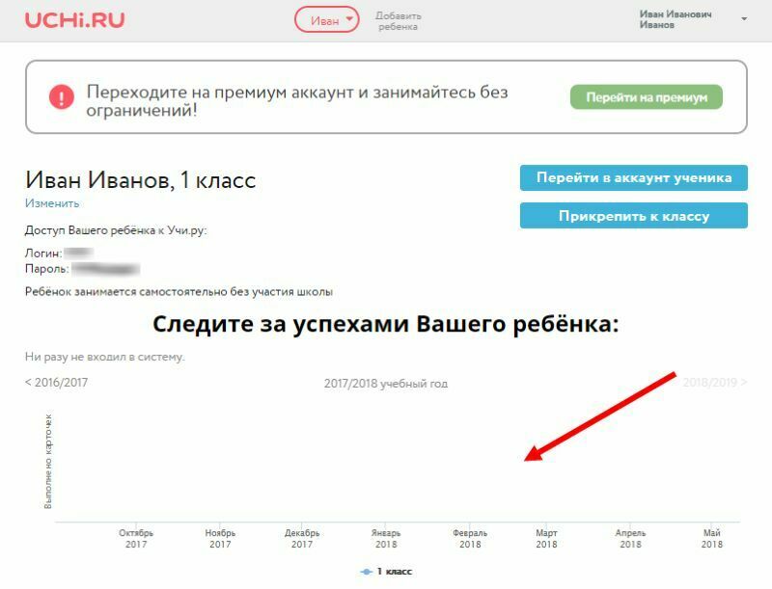
Task: Toggle the 1 класс chart legend item
Action: tap(386, 572)
